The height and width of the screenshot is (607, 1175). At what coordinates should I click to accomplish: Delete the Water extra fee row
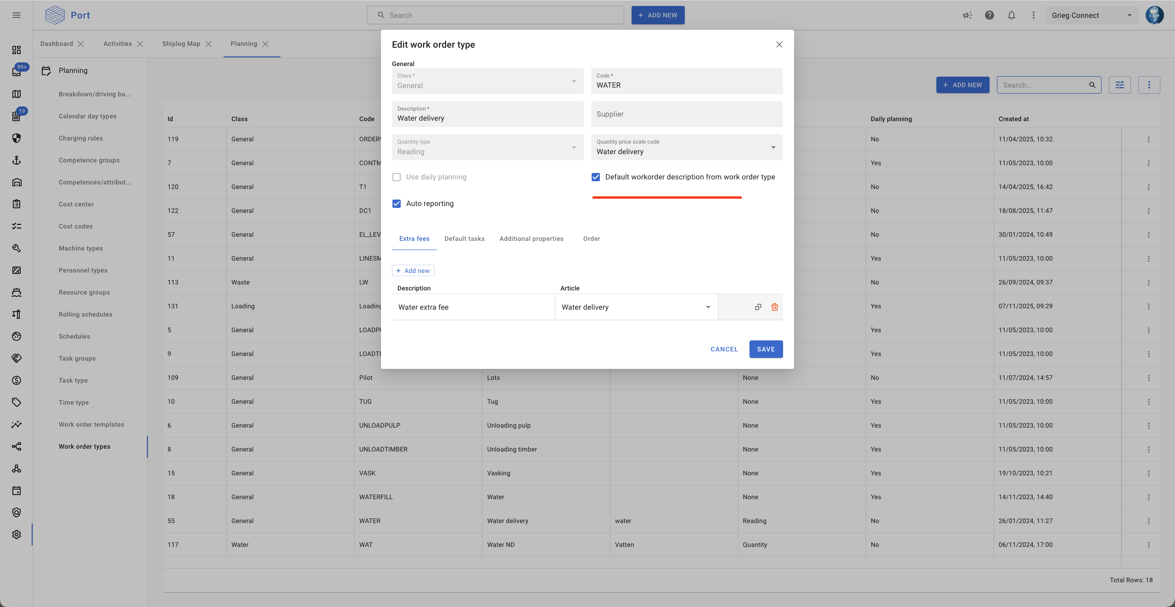774,307
